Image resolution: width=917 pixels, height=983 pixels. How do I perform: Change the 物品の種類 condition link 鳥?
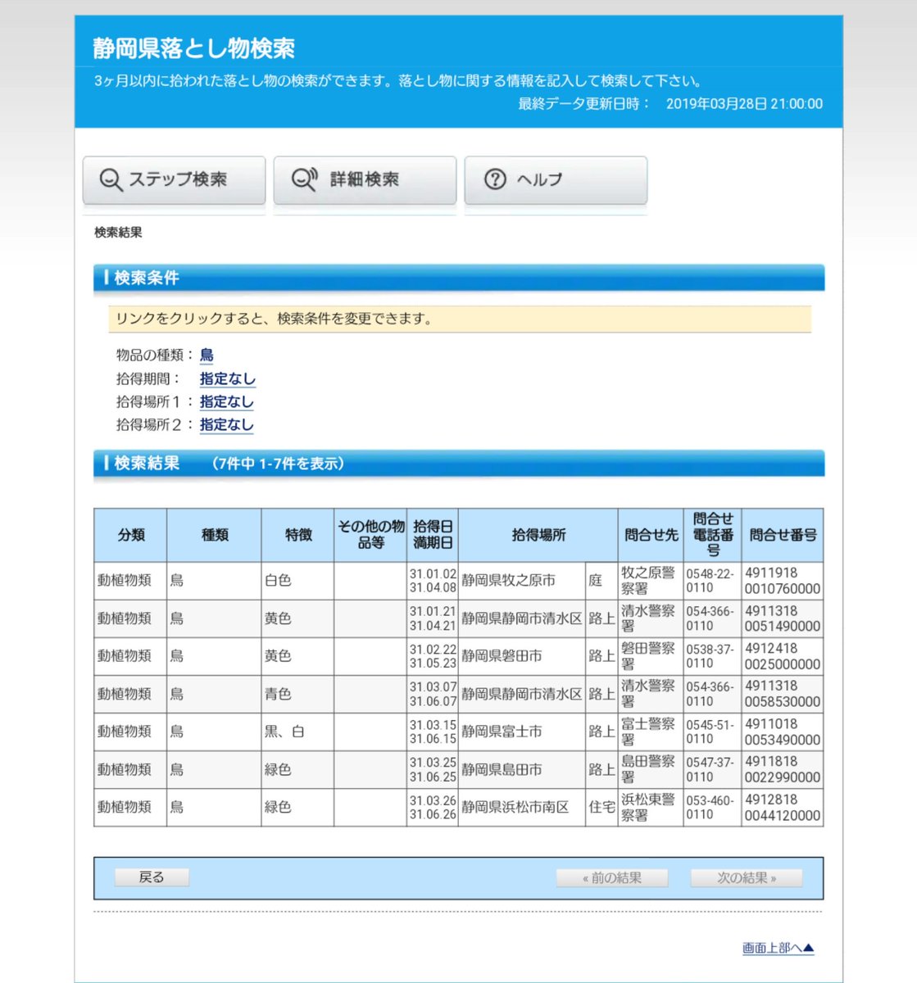207,355
